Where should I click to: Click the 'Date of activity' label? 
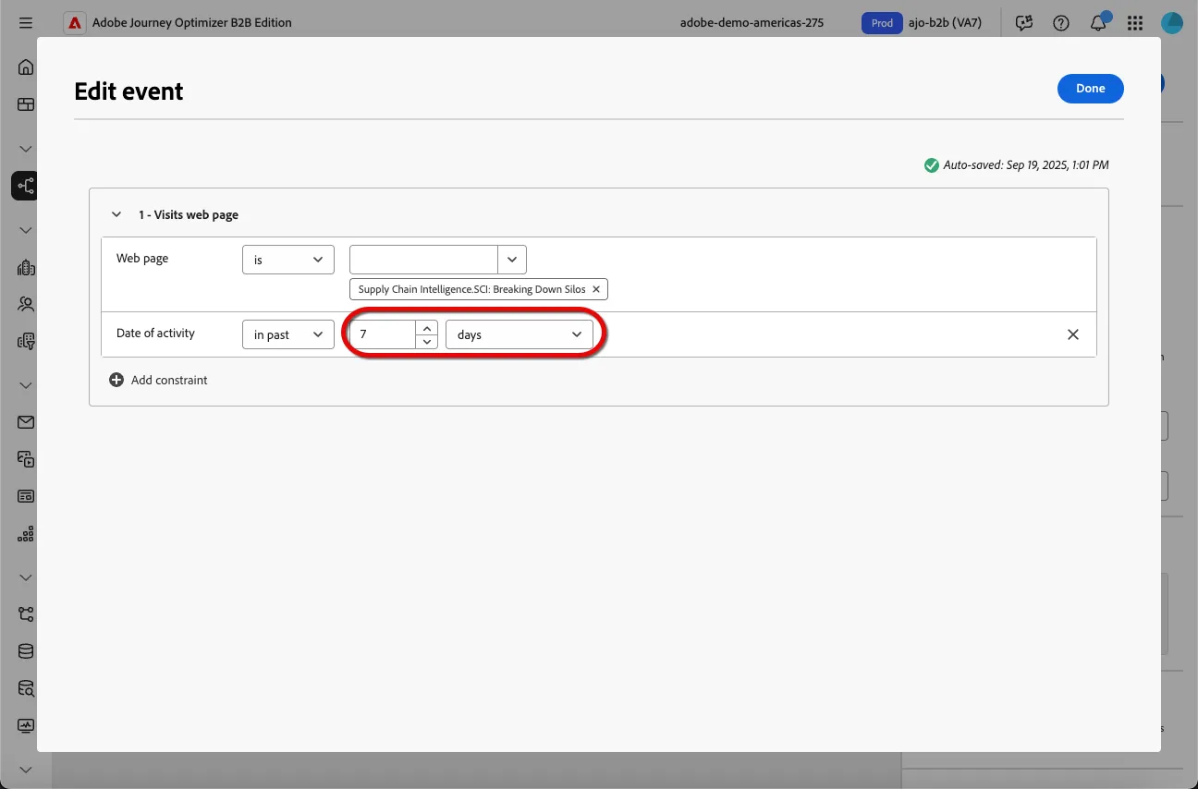(x=155, y=333)
